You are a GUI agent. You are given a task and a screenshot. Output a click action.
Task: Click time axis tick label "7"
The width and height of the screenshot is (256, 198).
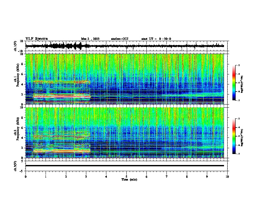pyautogui.click(x=167, y=177)
